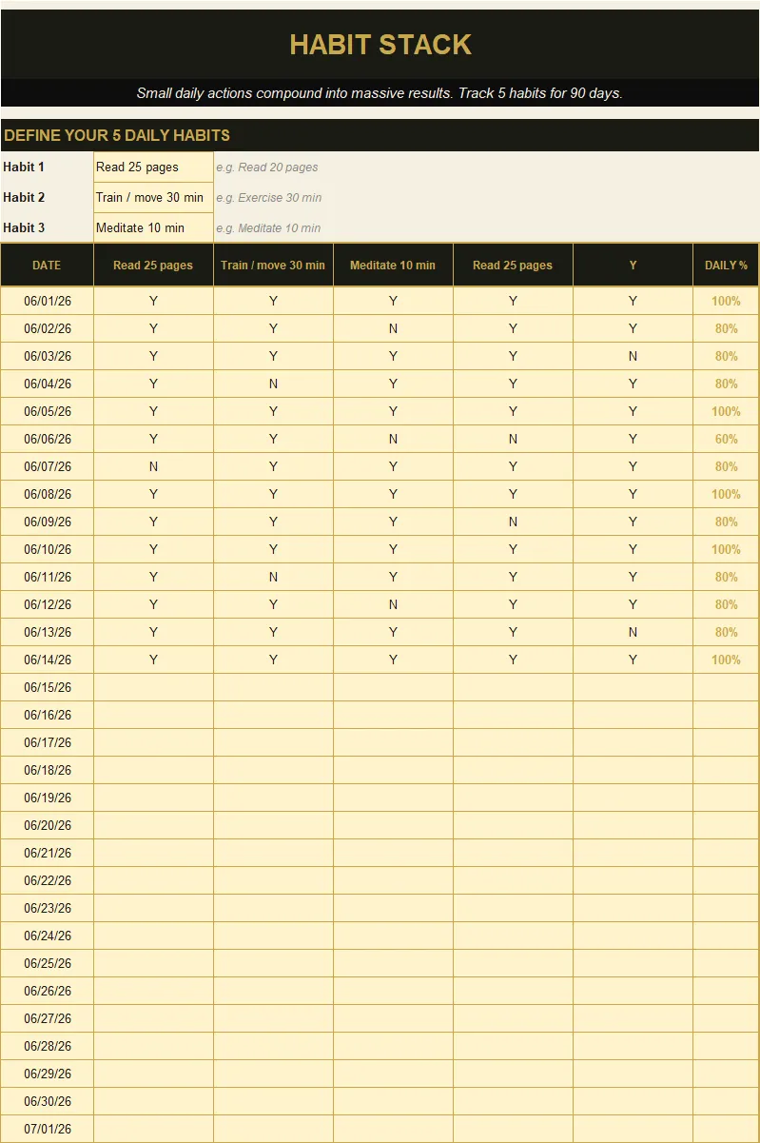Click the 06/01/26 date cell

[x=47, y=301]
